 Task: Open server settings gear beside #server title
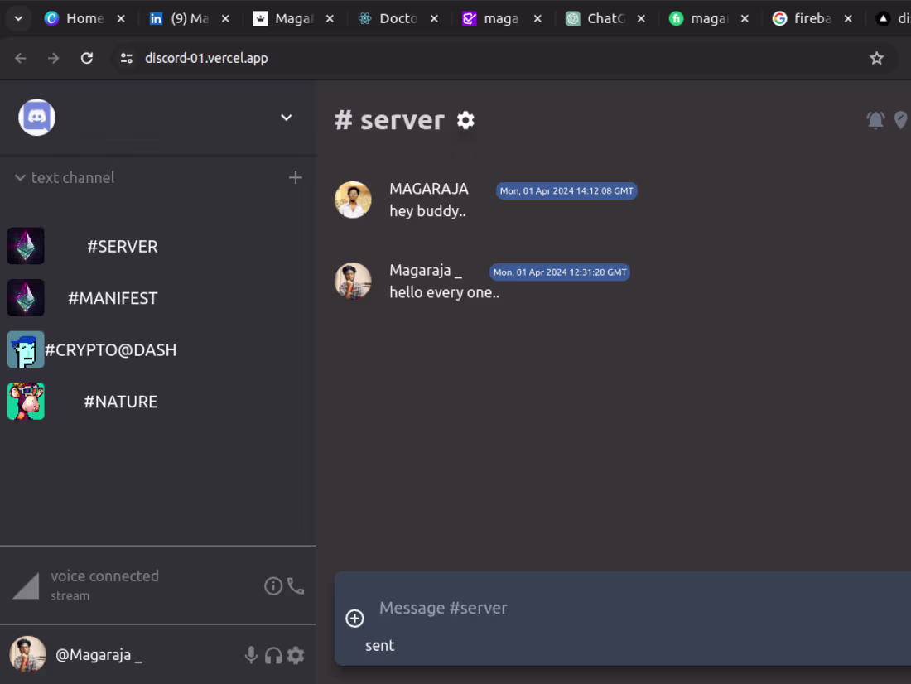point(465,120)
